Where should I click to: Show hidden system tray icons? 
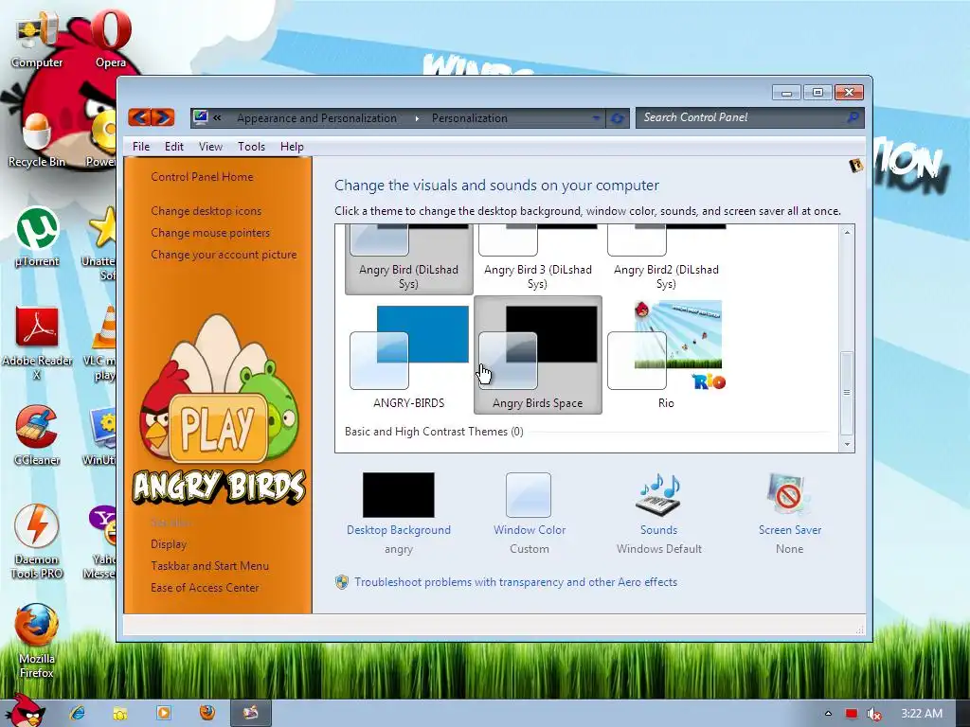click(x=828, y=714)
